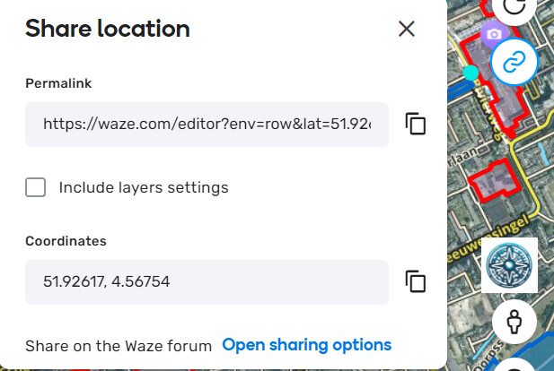Select the smaller red-outlined building polygon

tap(491, 184)
